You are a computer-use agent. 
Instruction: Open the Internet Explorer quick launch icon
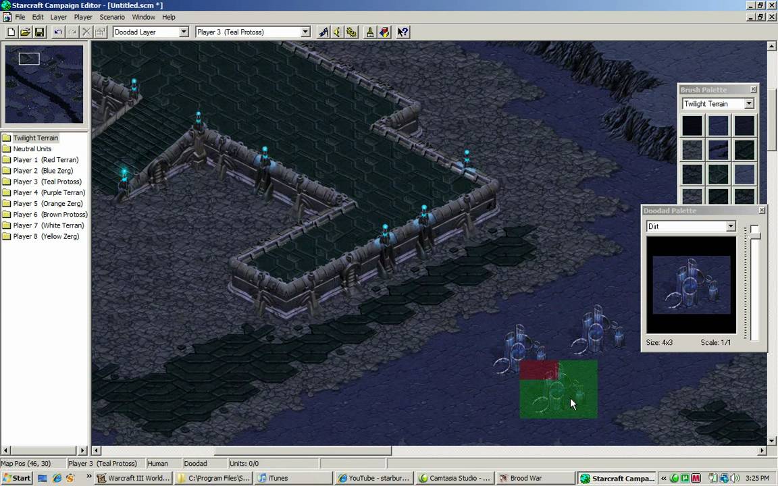(x=57, y=478)
